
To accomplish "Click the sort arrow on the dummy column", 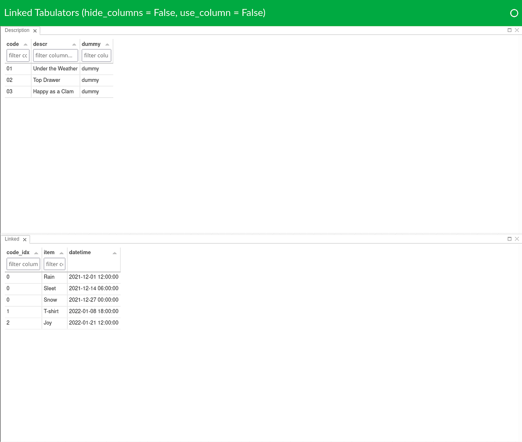I will click(x=107, y=44).
